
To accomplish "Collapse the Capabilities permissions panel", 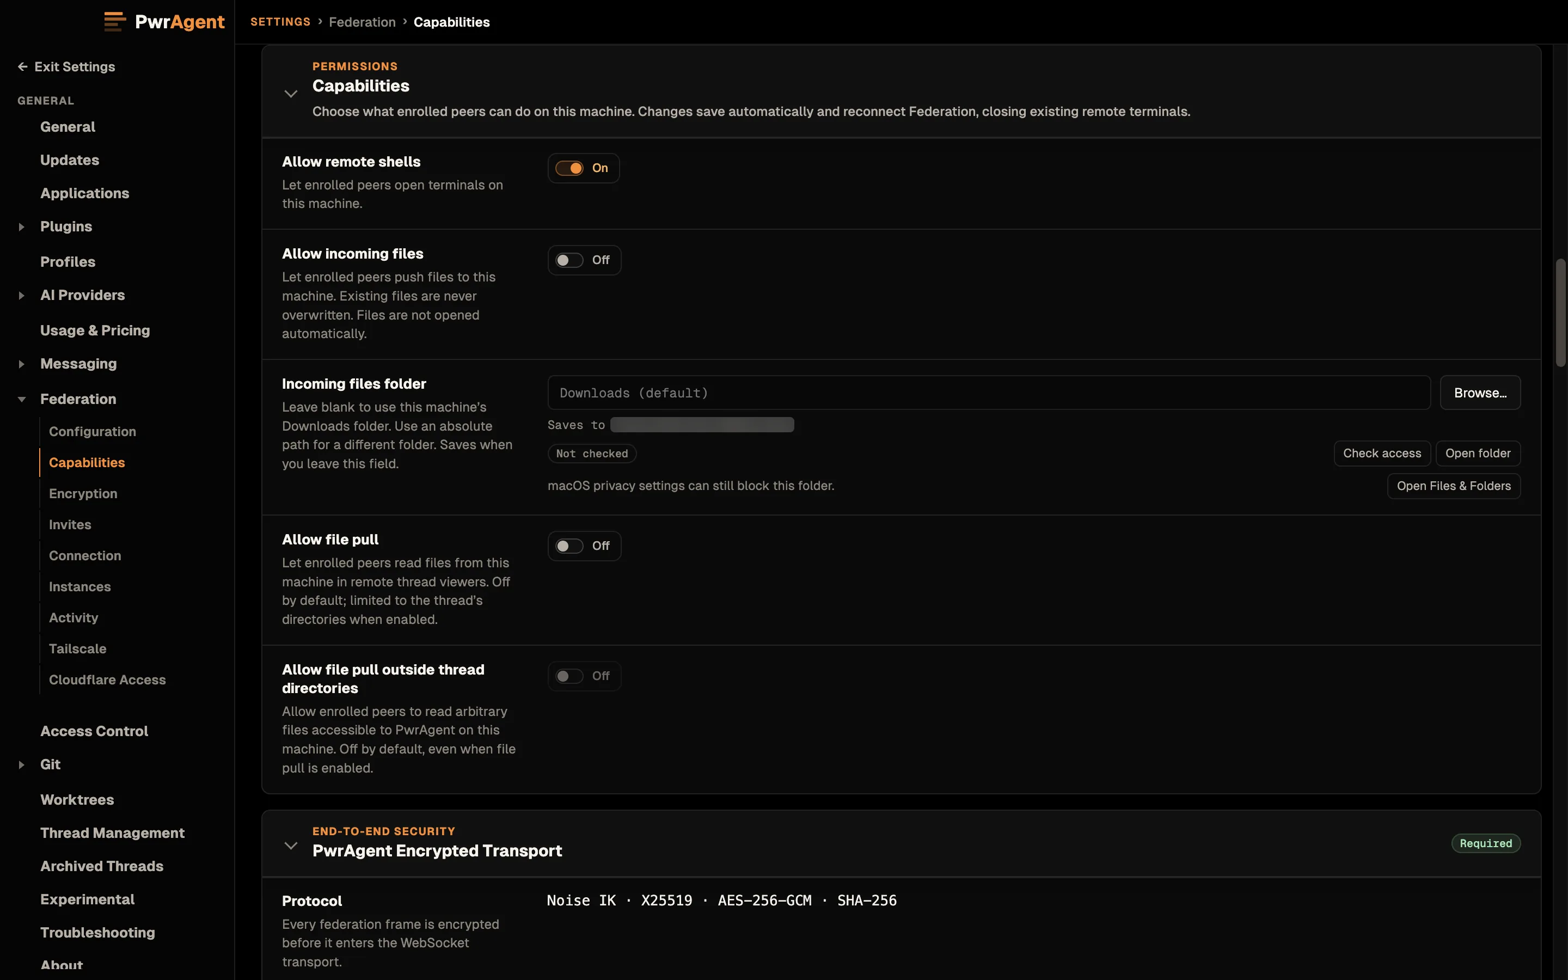I will coord(291,94).
